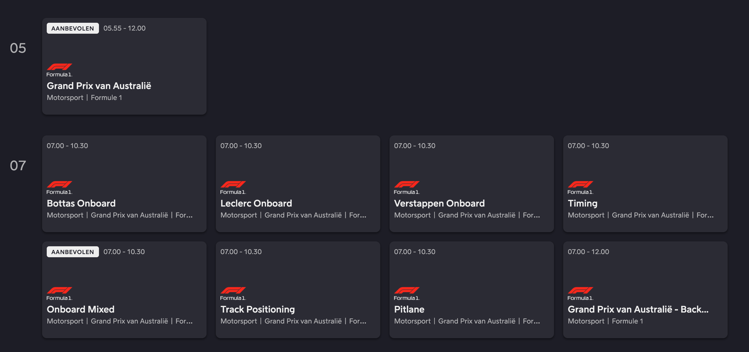Click category subtitle under Verstappen Onboard
Image resolution: width=749 pixels, height=352 pixels.
click(467, 215)
